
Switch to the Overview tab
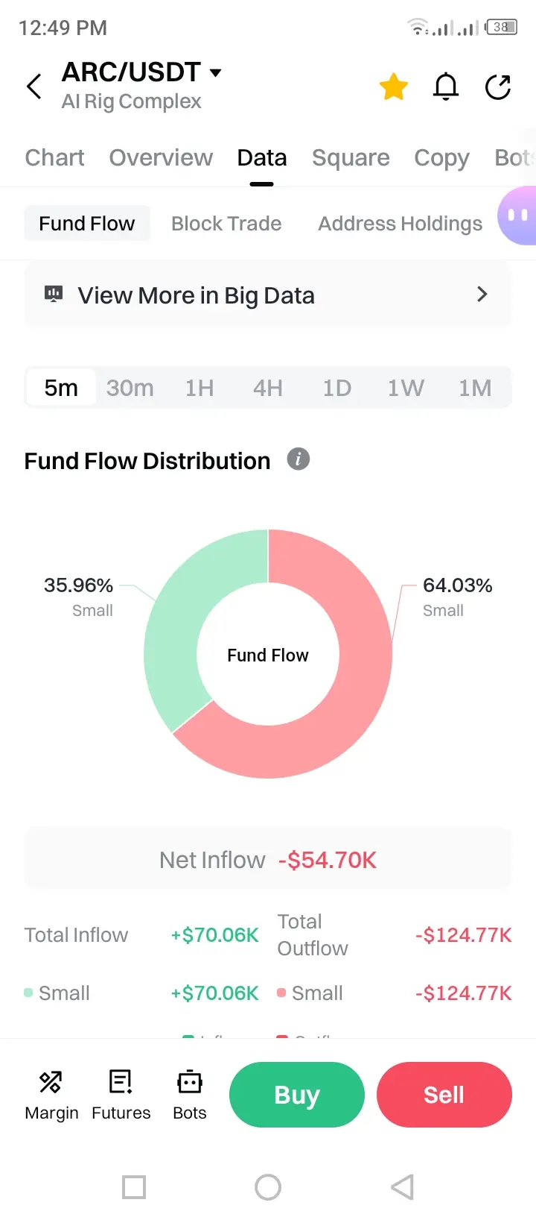[x=161, y=158]
